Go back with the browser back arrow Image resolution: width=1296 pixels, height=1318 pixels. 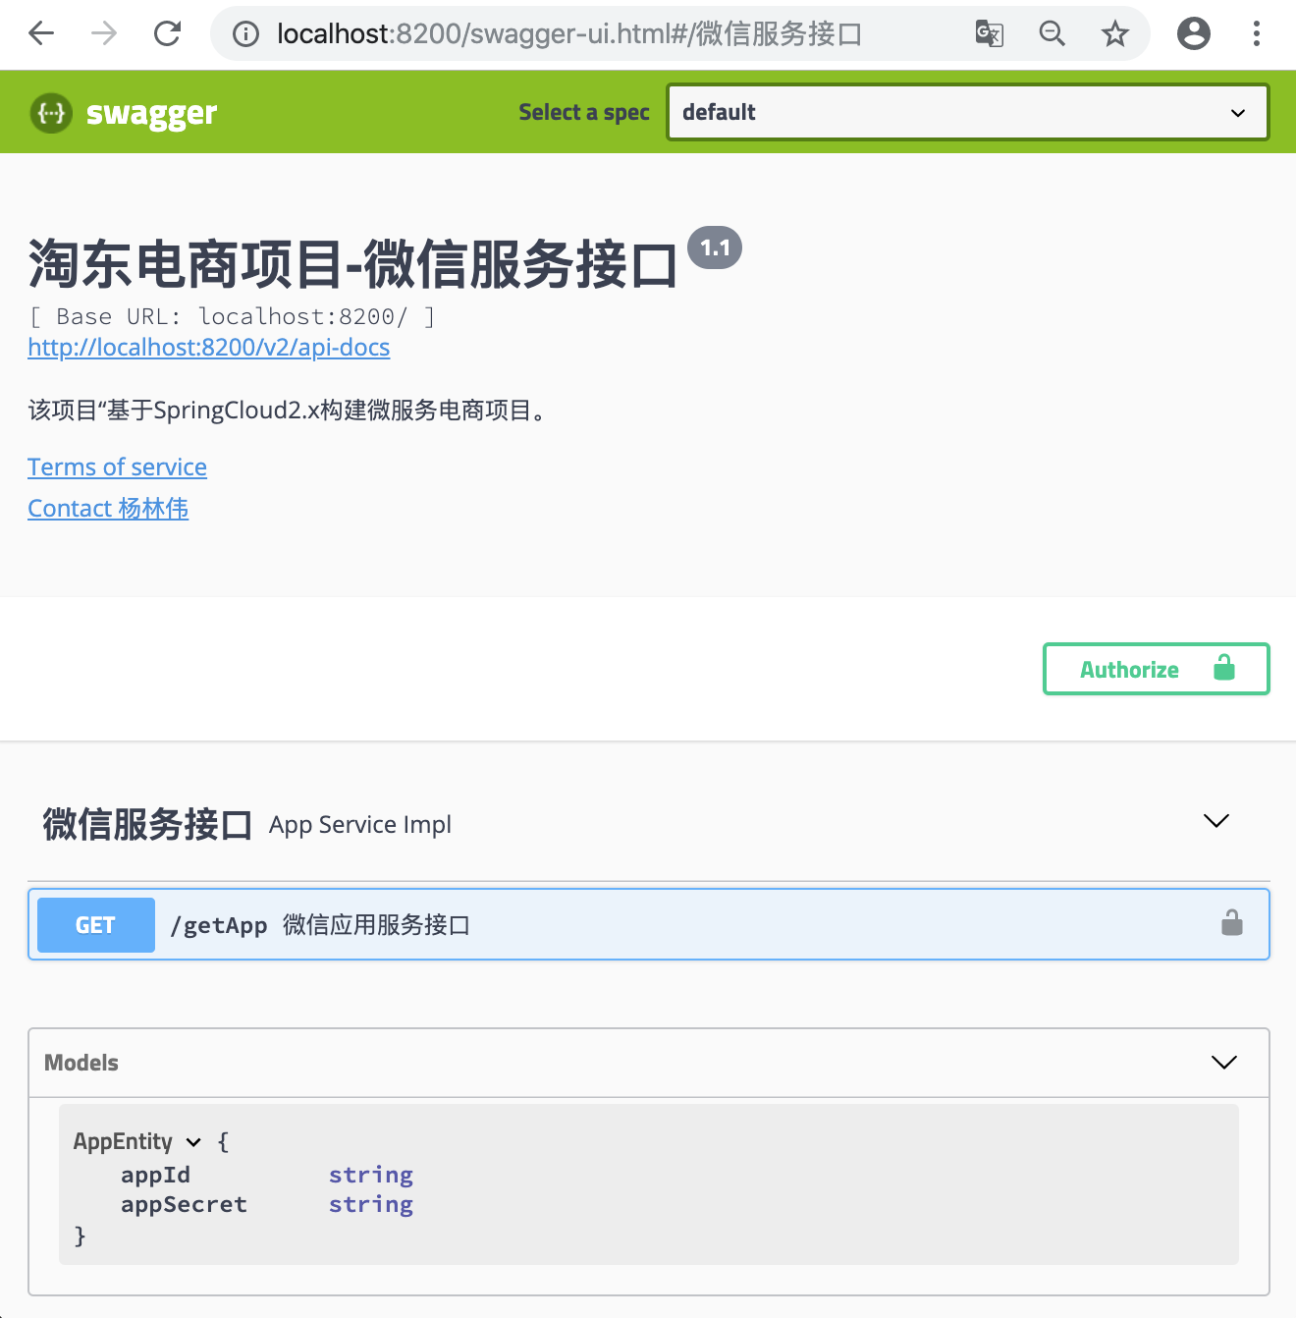pos(41,33)
